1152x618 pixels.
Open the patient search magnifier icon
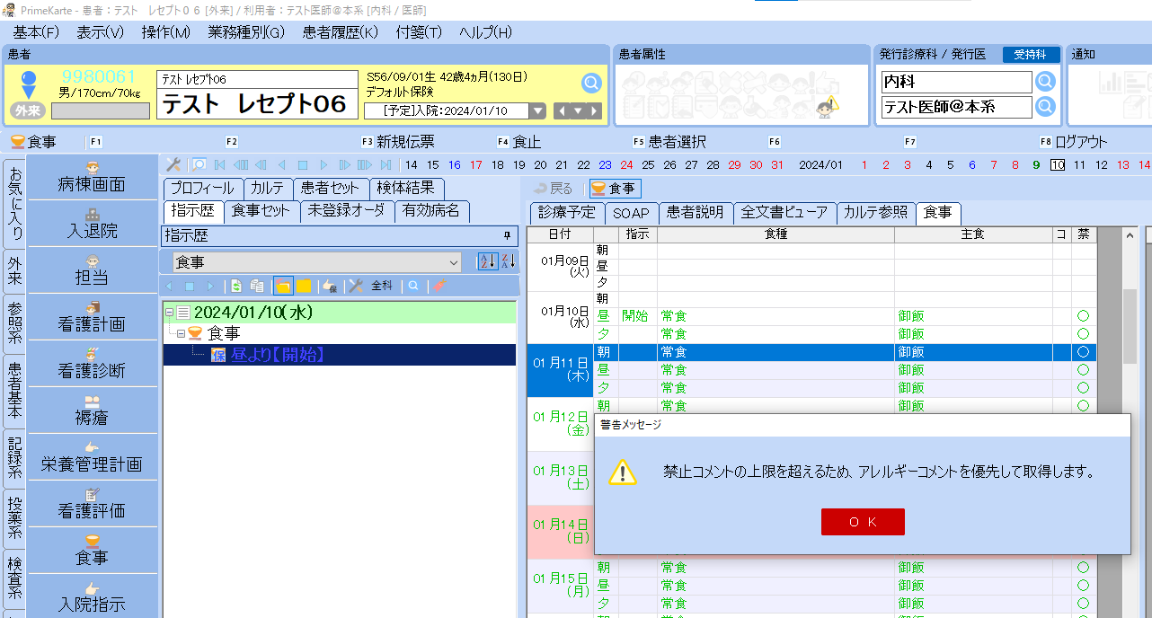point(591,84)
